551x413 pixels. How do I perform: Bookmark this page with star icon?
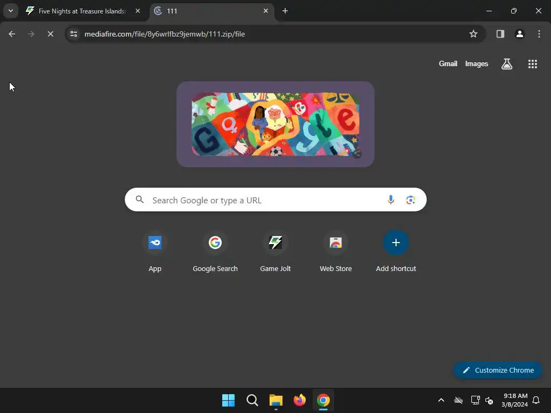coord(474,34)
